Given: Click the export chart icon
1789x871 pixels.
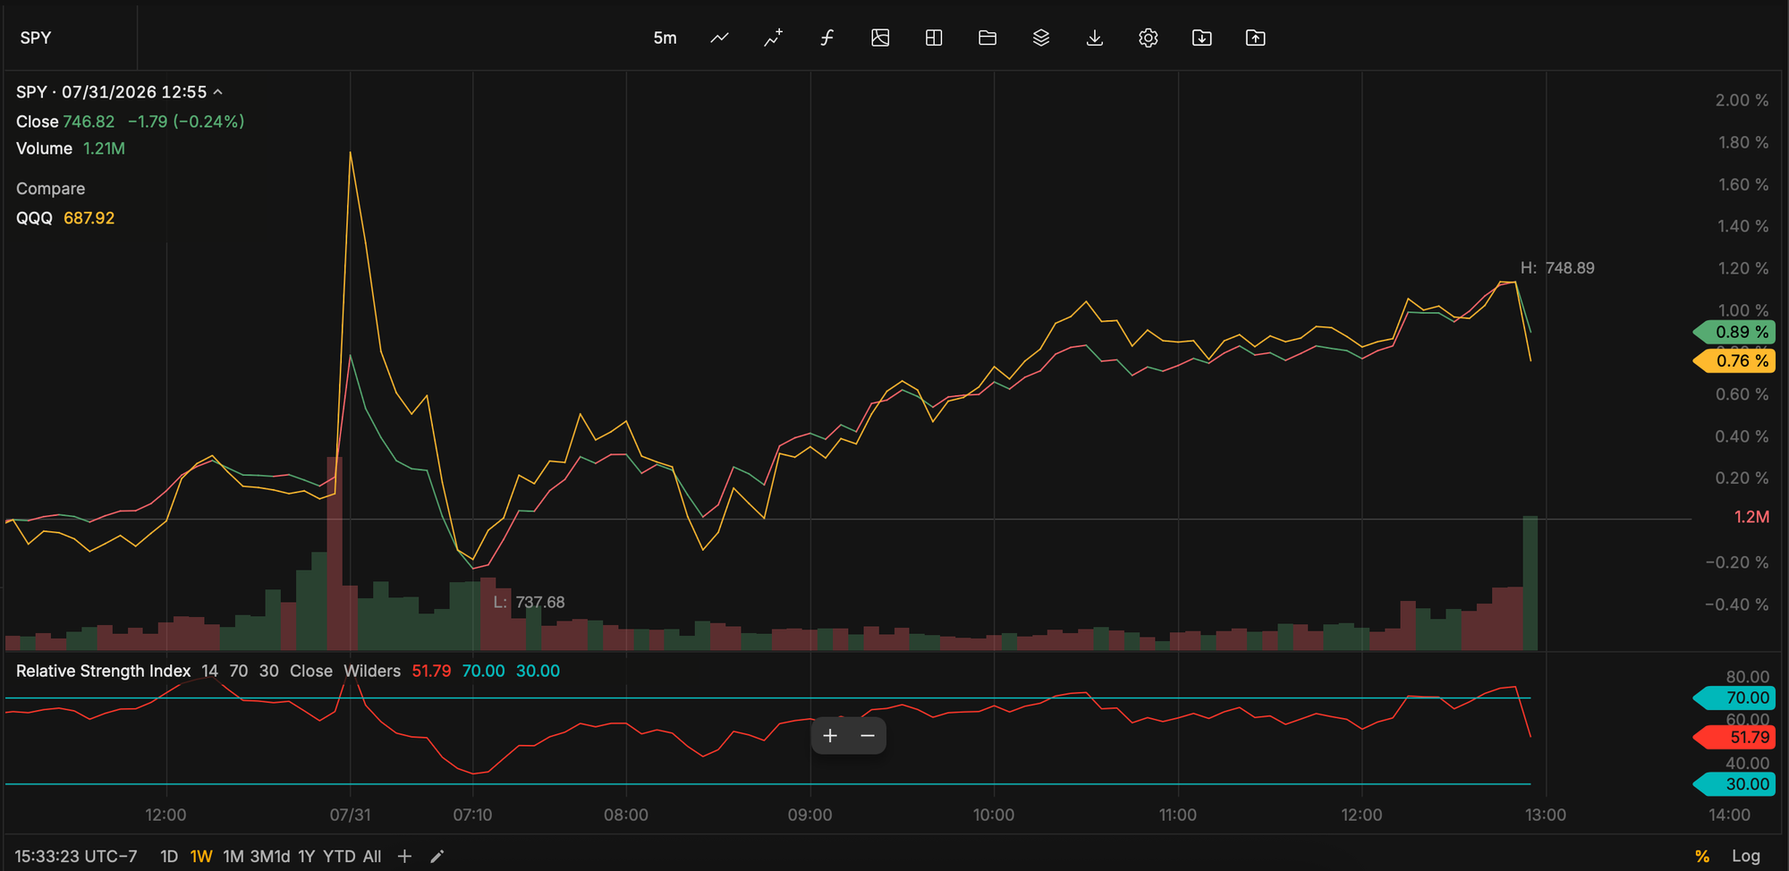Looking at the screenshot, I should tap(1256, 38).
